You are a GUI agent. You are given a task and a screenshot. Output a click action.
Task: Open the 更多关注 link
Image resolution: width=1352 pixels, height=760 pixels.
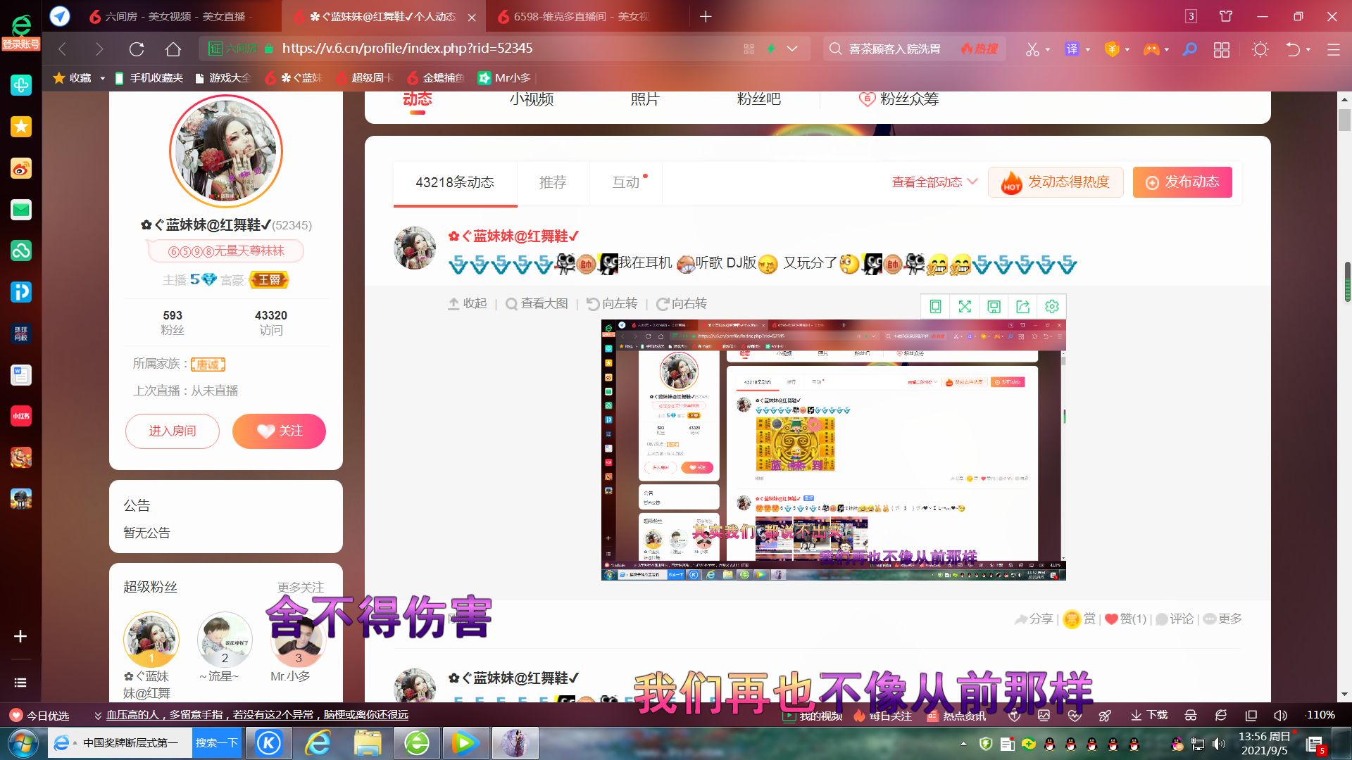[300, 588]
